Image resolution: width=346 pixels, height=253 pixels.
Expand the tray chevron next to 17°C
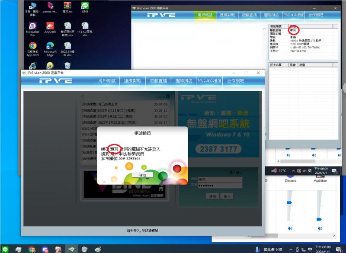tap(294, 170)
